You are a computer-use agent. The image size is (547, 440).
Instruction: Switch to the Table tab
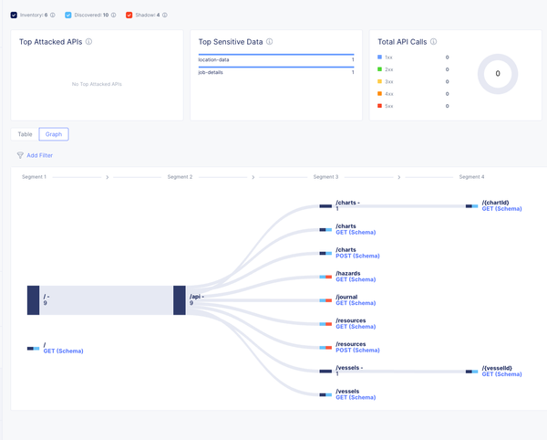coord(25,134)
